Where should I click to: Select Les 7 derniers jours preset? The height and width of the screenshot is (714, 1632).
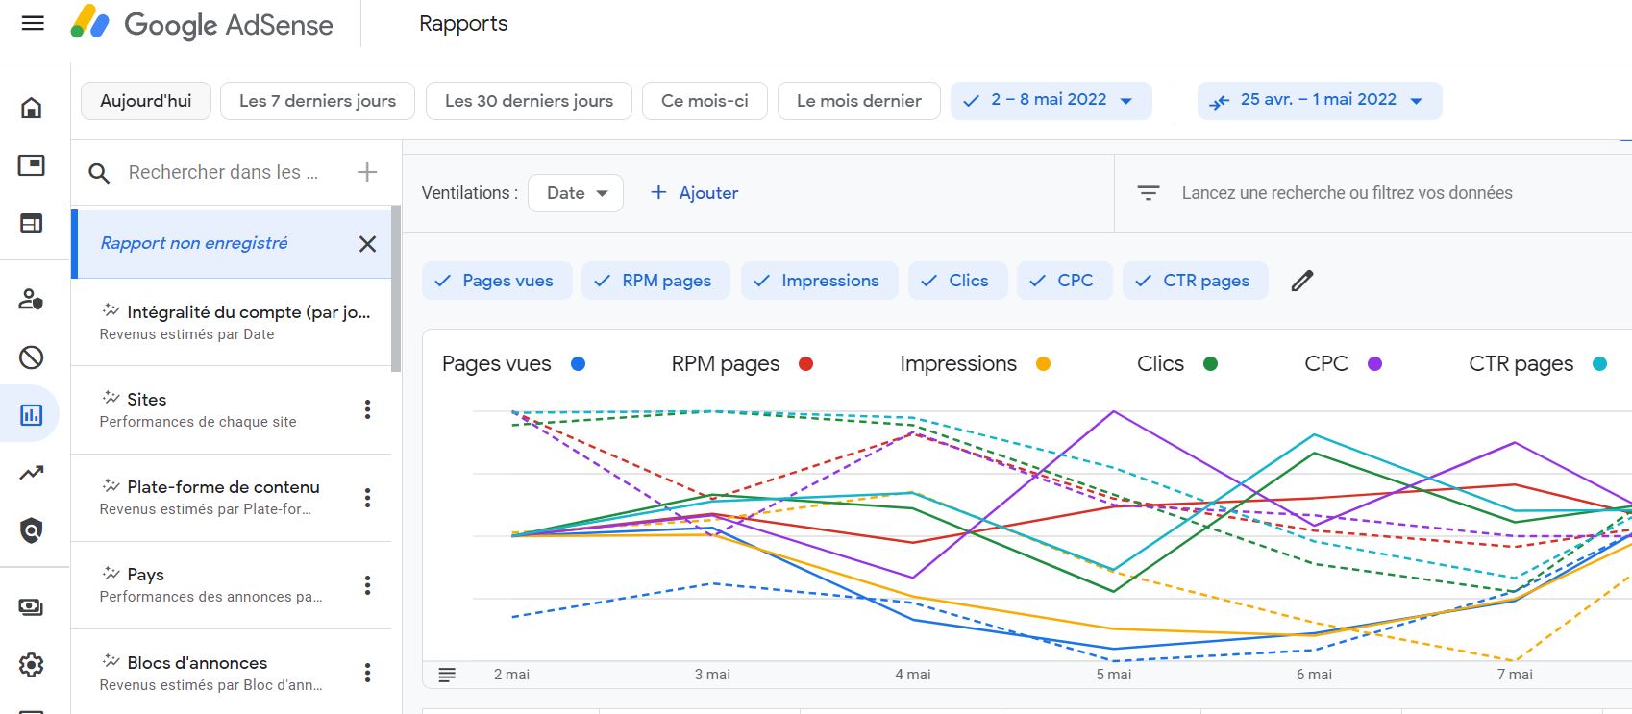click(x=317, y=101)
